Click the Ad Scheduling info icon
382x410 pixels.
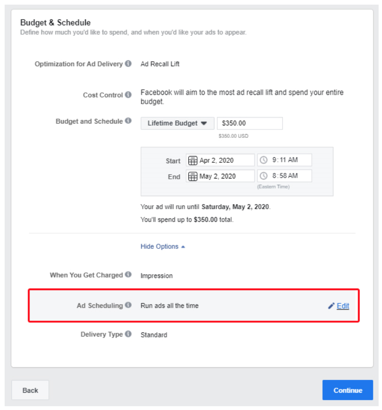point(128,305)
